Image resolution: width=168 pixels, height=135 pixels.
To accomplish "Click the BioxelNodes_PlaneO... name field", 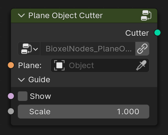I will (88, 49).
